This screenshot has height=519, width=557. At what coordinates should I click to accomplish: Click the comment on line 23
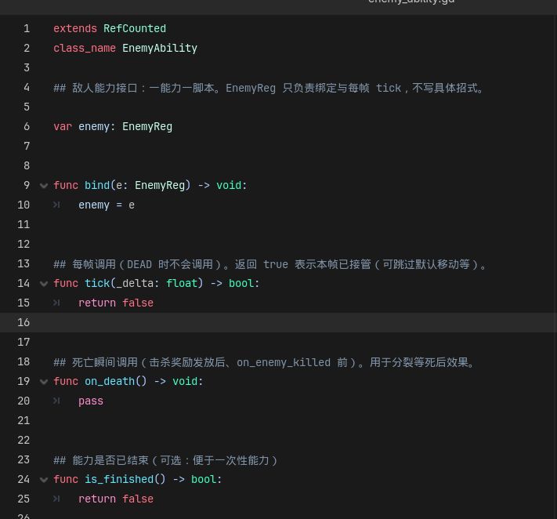click(x=165, y=460)
